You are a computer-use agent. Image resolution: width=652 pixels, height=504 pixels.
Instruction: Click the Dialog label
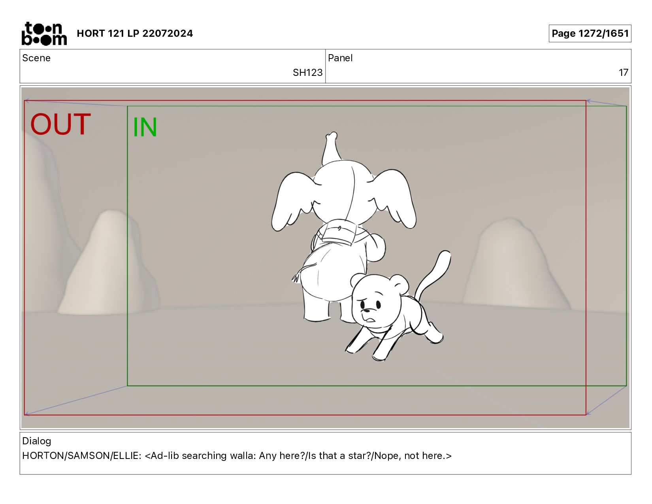[37, 441]
